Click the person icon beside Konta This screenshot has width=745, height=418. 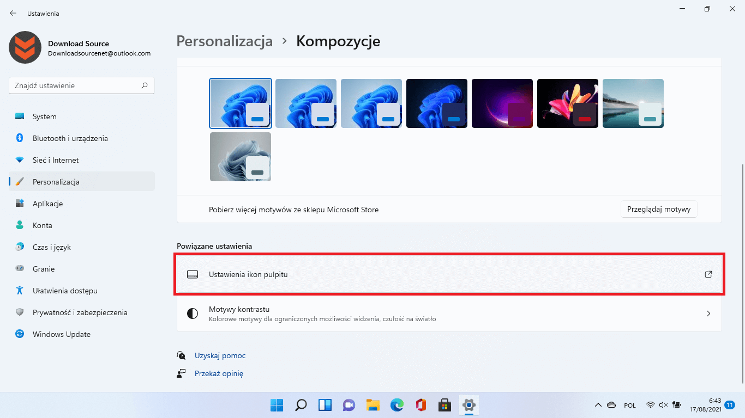click(20, 225)
